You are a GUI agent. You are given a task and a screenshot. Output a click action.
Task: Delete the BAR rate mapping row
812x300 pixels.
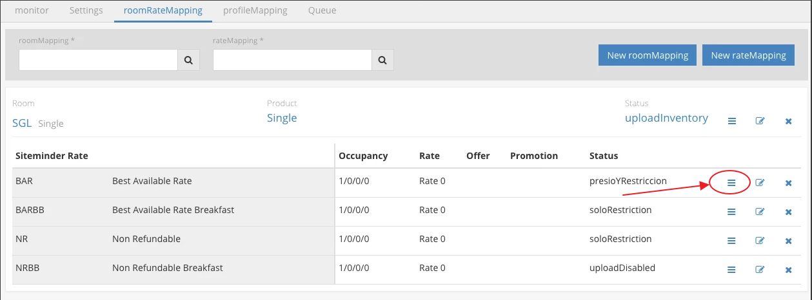[x=788, y=183]
